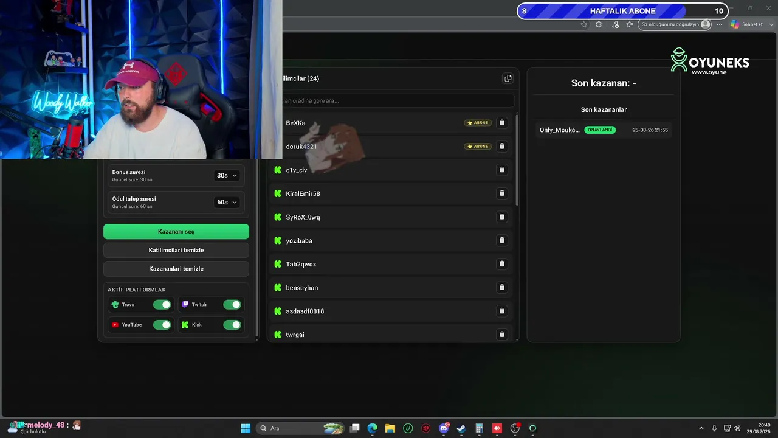778x438 pixels.
Task: Open Task View on taskbar
Action: coord(355,428)
